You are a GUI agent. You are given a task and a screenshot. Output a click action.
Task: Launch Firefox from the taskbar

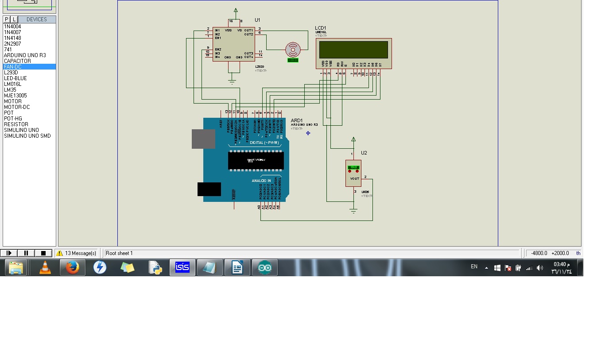pos(72,267)
